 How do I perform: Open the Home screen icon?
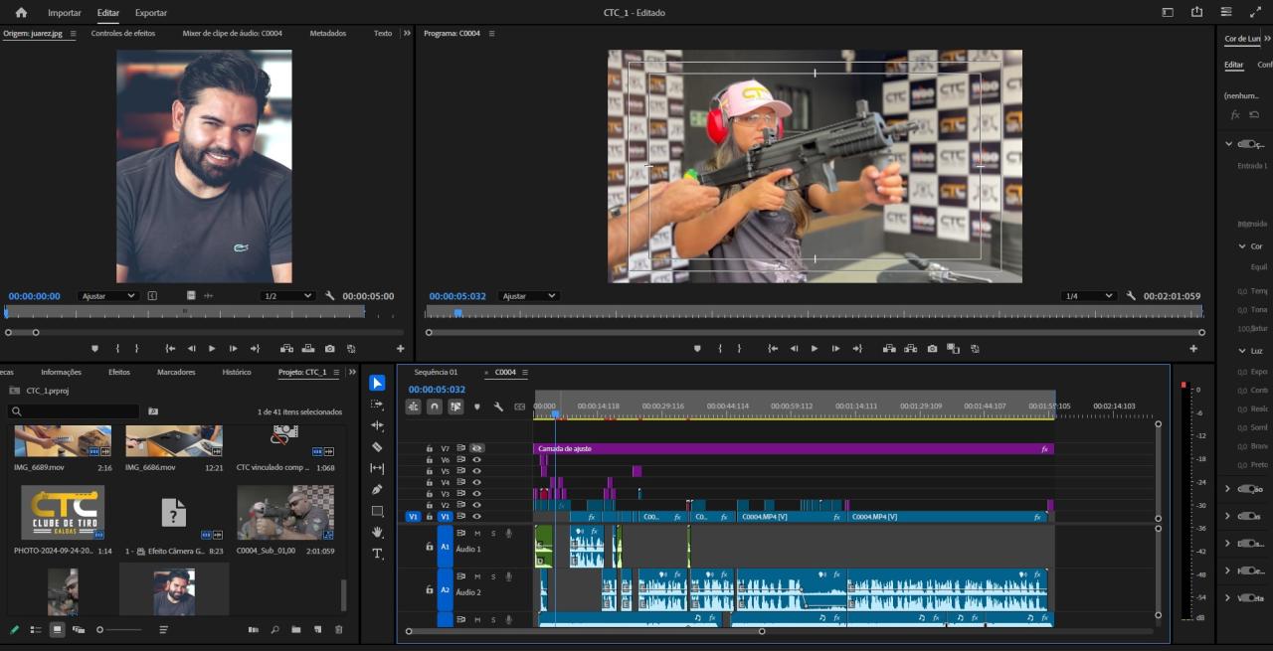[x=21, y=13]
